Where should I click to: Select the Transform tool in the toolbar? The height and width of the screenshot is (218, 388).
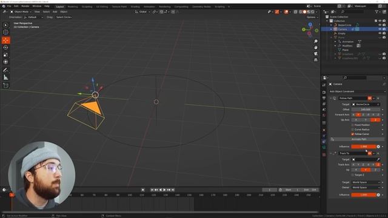[x=5, y=62]
